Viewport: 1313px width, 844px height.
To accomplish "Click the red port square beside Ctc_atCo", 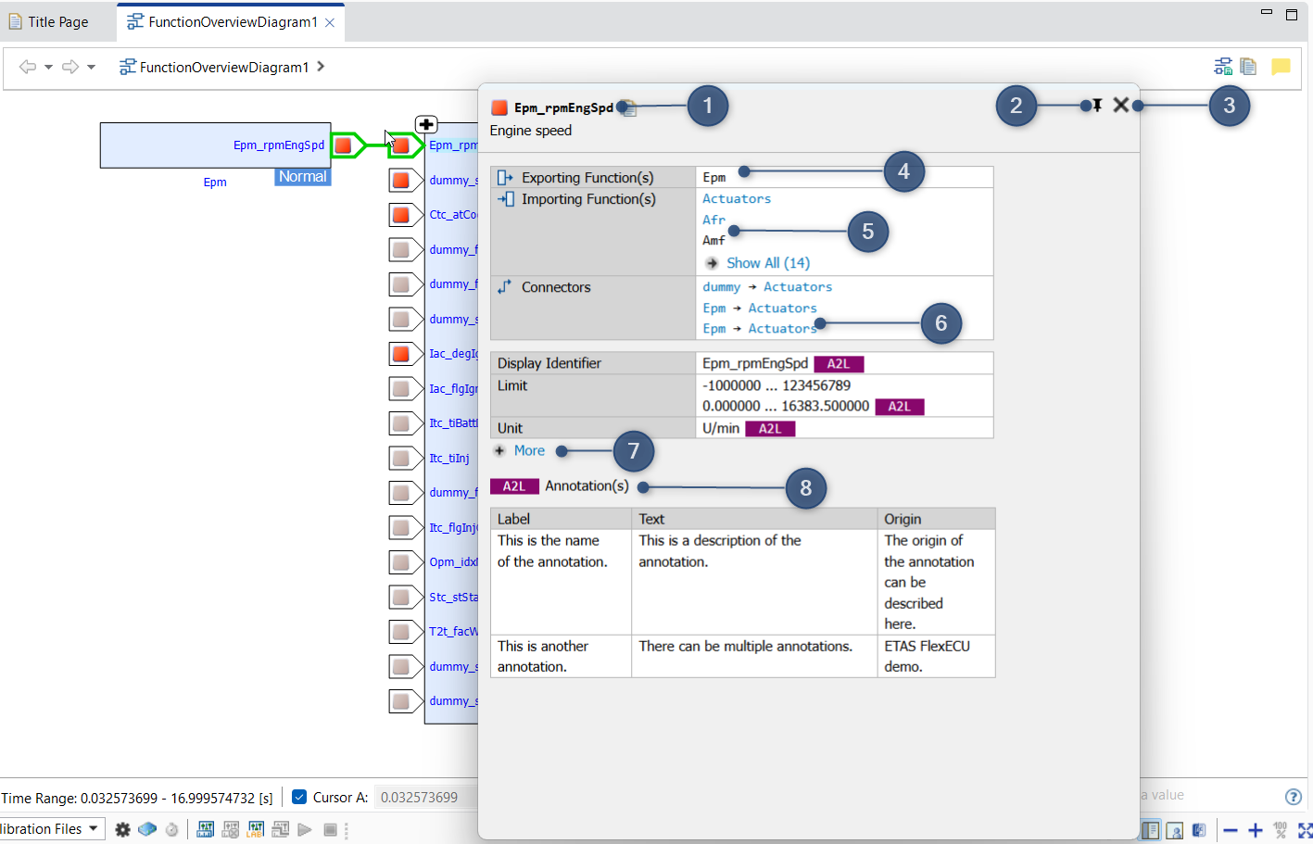I will 401,215.
